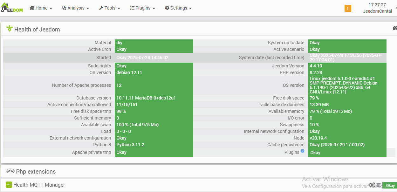Image resolution: width=397 pixels, height=192 pixels.
Task: Click Available memory "79 % (Total 3915 Mo)"
Action: click(331, 111)
